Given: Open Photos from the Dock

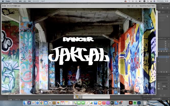Looking at the screenshot, I should [x=58, y=103].
